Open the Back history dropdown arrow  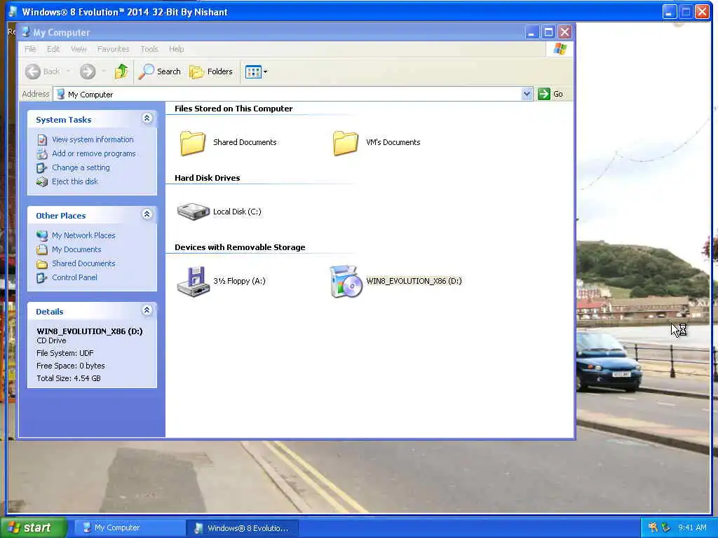[69, 71]
